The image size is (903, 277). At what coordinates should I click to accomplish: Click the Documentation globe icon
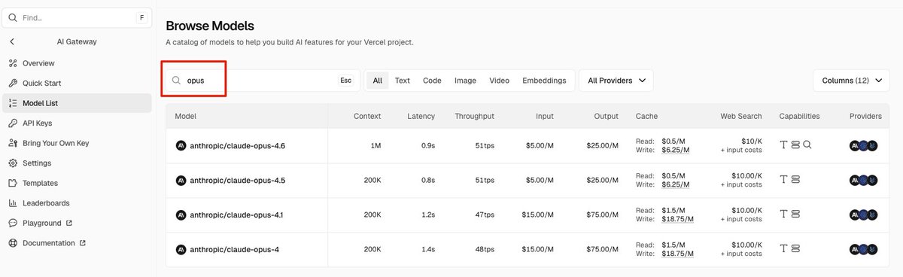[x=13, y=243]
